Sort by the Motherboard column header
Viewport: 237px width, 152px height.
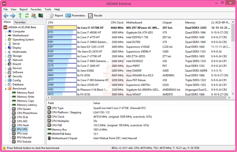click(143, 22)
